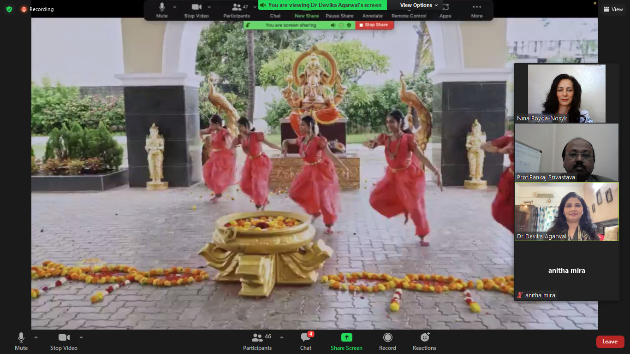Click the View layout button top right
This screenshot has width=630, height=354.
click(x=613, y=9)
